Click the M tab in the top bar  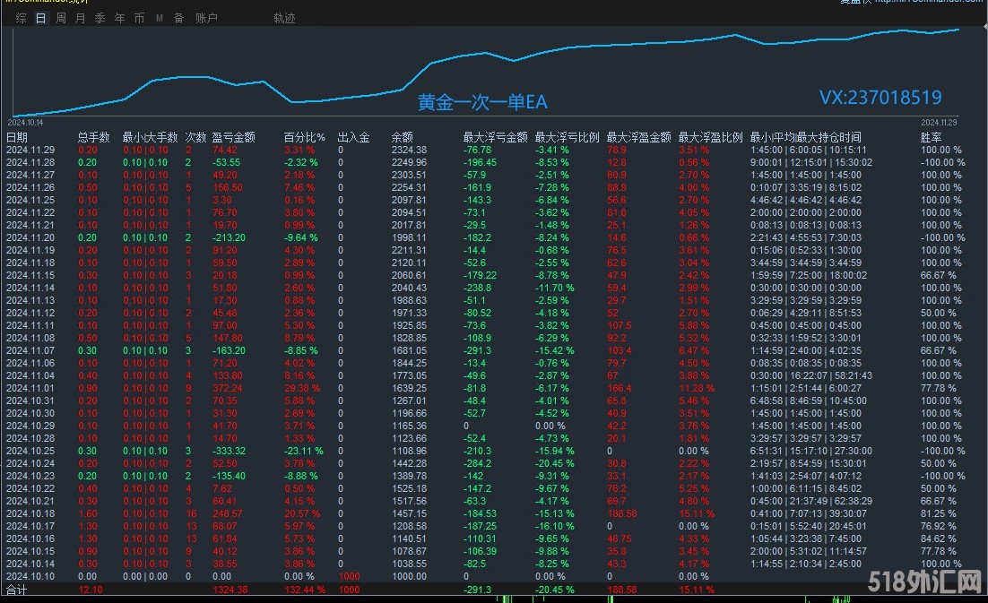[x=159, y=18]
